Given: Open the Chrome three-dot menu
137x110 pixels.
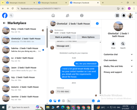Looking at the screenshot, I should (x=134, y=9).
